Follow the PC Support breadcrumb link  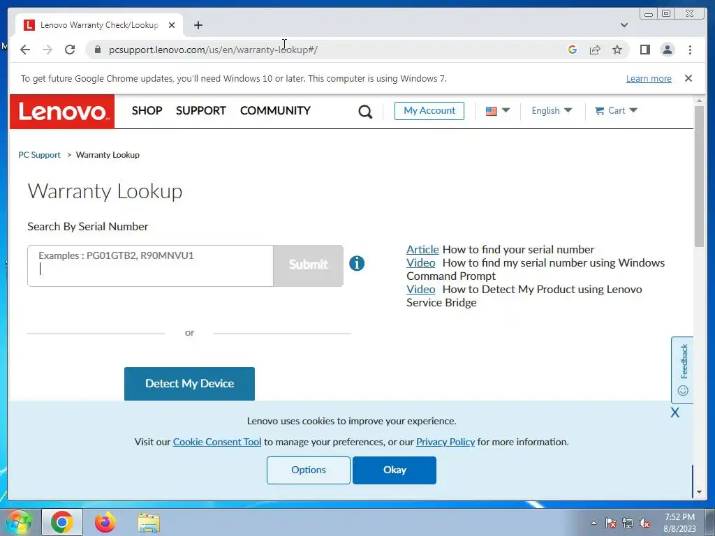[x=39, y=155]
